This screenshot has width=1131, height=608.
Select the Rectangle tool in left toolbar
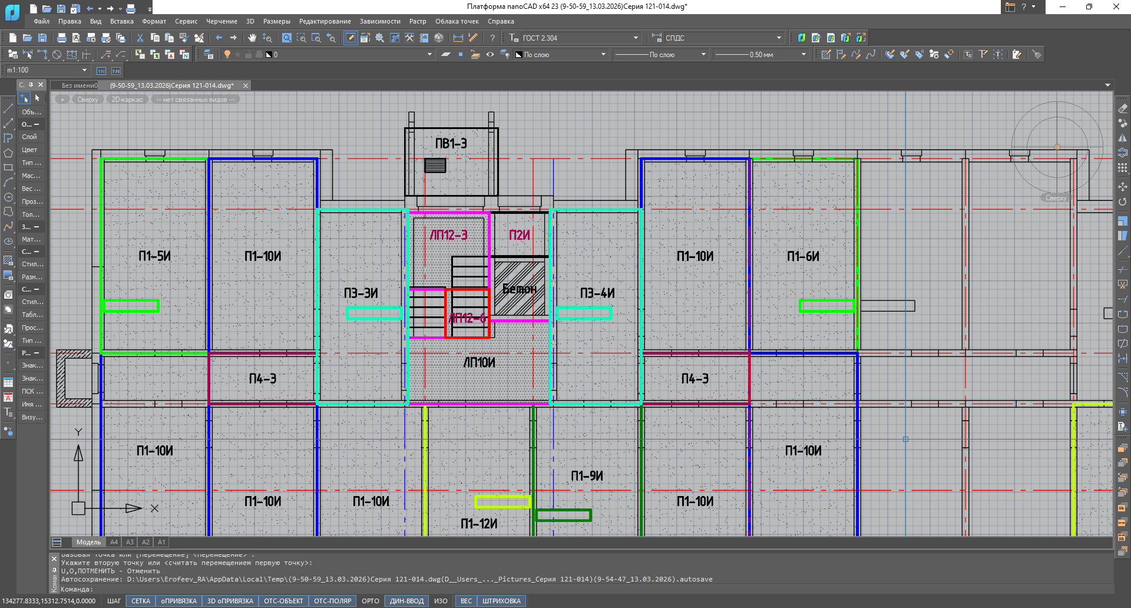tap(8, 168)
